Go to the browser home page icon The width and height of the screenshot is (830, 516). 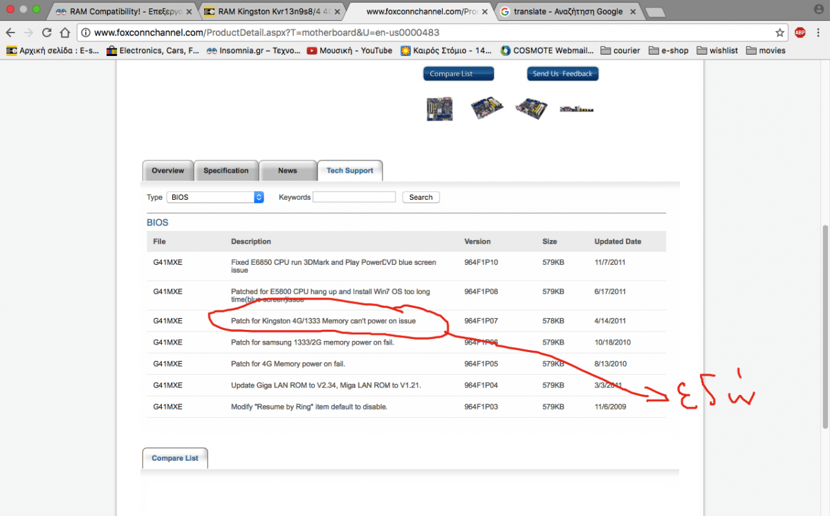64,33
